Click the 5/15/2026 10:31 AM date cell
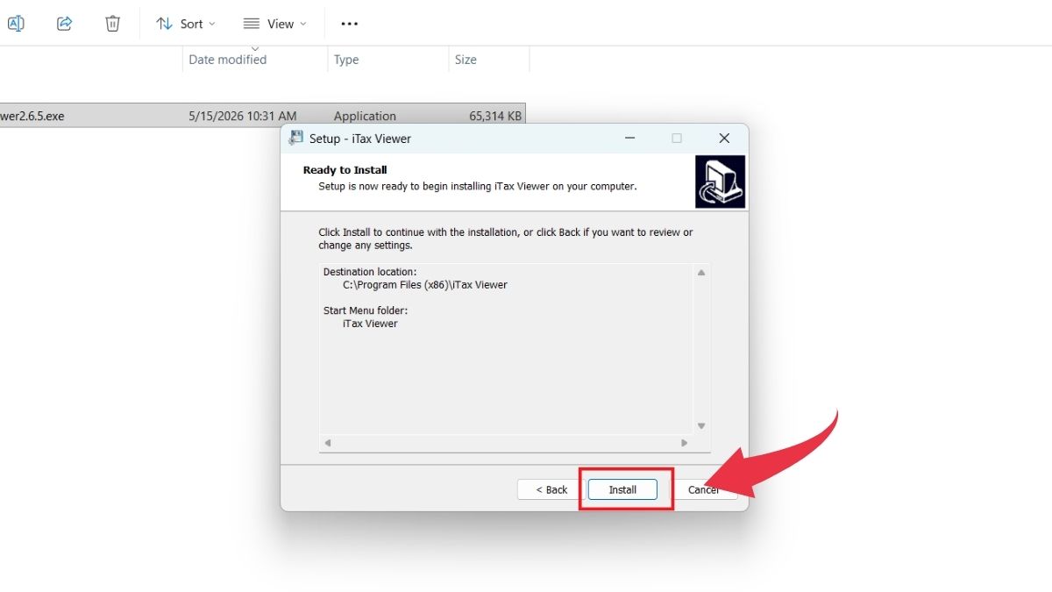This screenshot has height=592, width=1052. 243,116
